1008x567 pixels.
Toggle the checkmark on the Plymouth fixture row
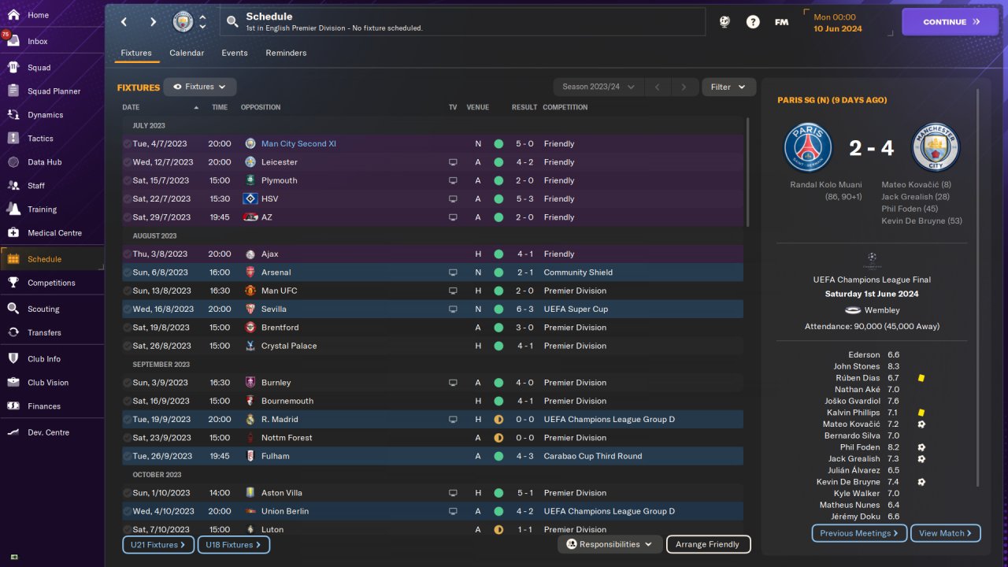pos(128,180)
